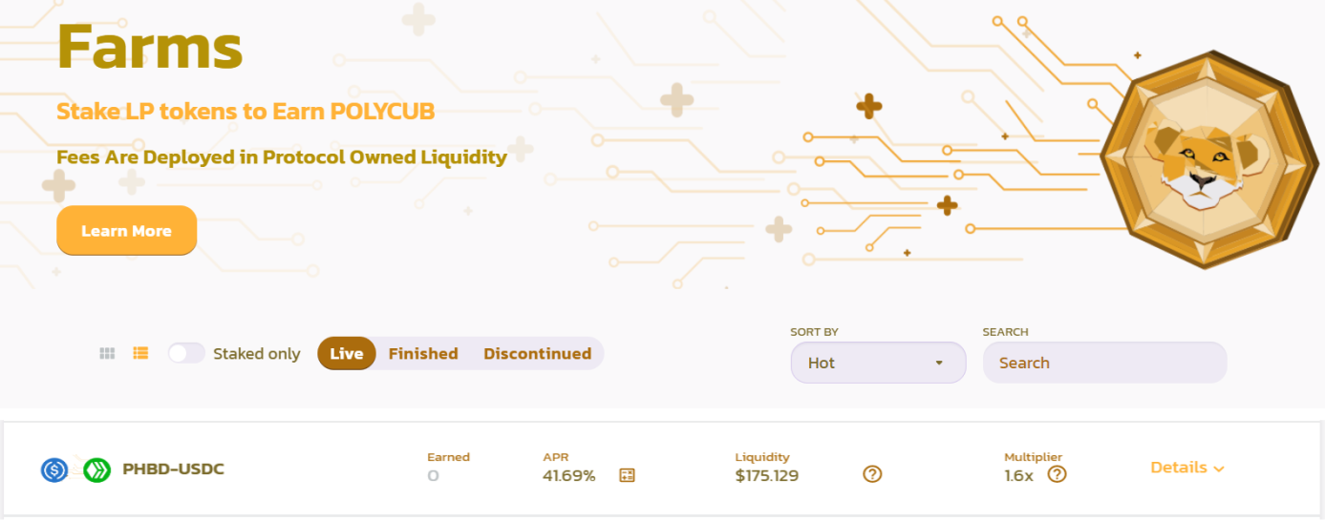
Task: Click the Learn More button
Action: [x=126, y=231]
